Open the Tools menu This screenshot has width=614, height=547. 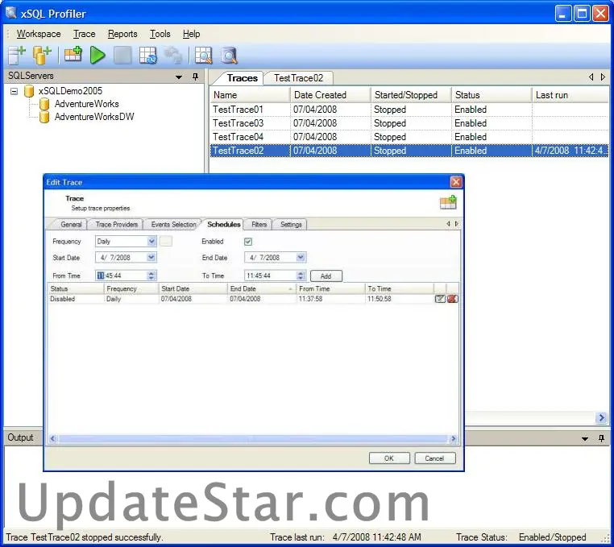(x=160, y=34)
